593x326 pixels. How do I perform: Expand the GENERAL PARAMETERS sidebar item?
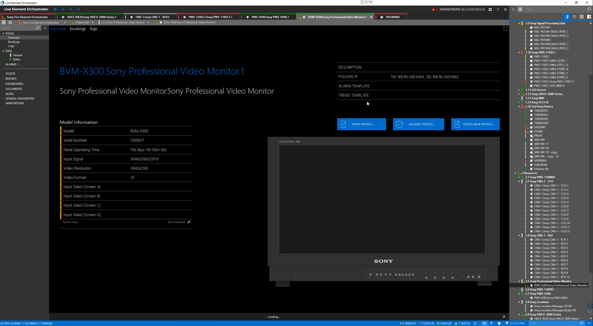(3, 99)
